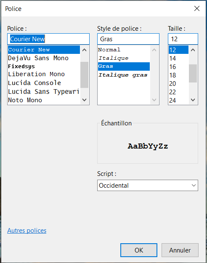Select Courier New in font list
Screen dimensions: 207x263
point(44,50)
